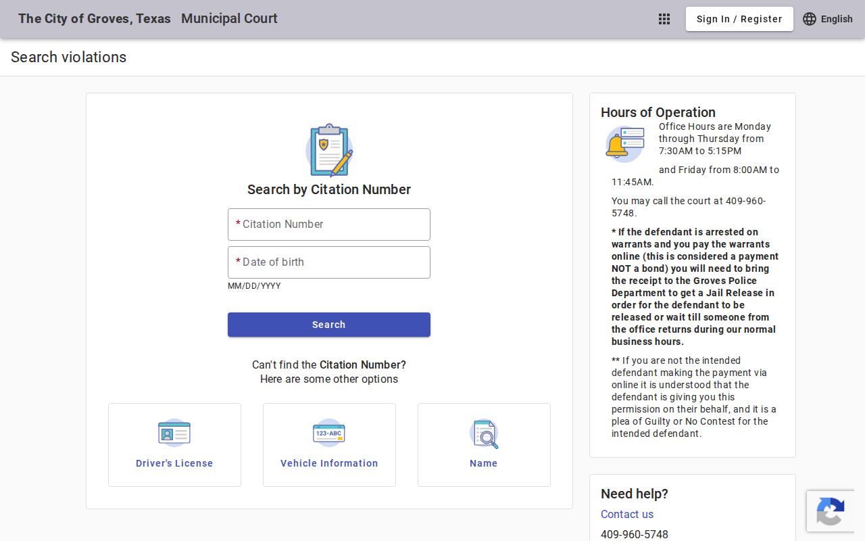
Task: Click the Hours of Operation heading
Action: tap(658, 112)
